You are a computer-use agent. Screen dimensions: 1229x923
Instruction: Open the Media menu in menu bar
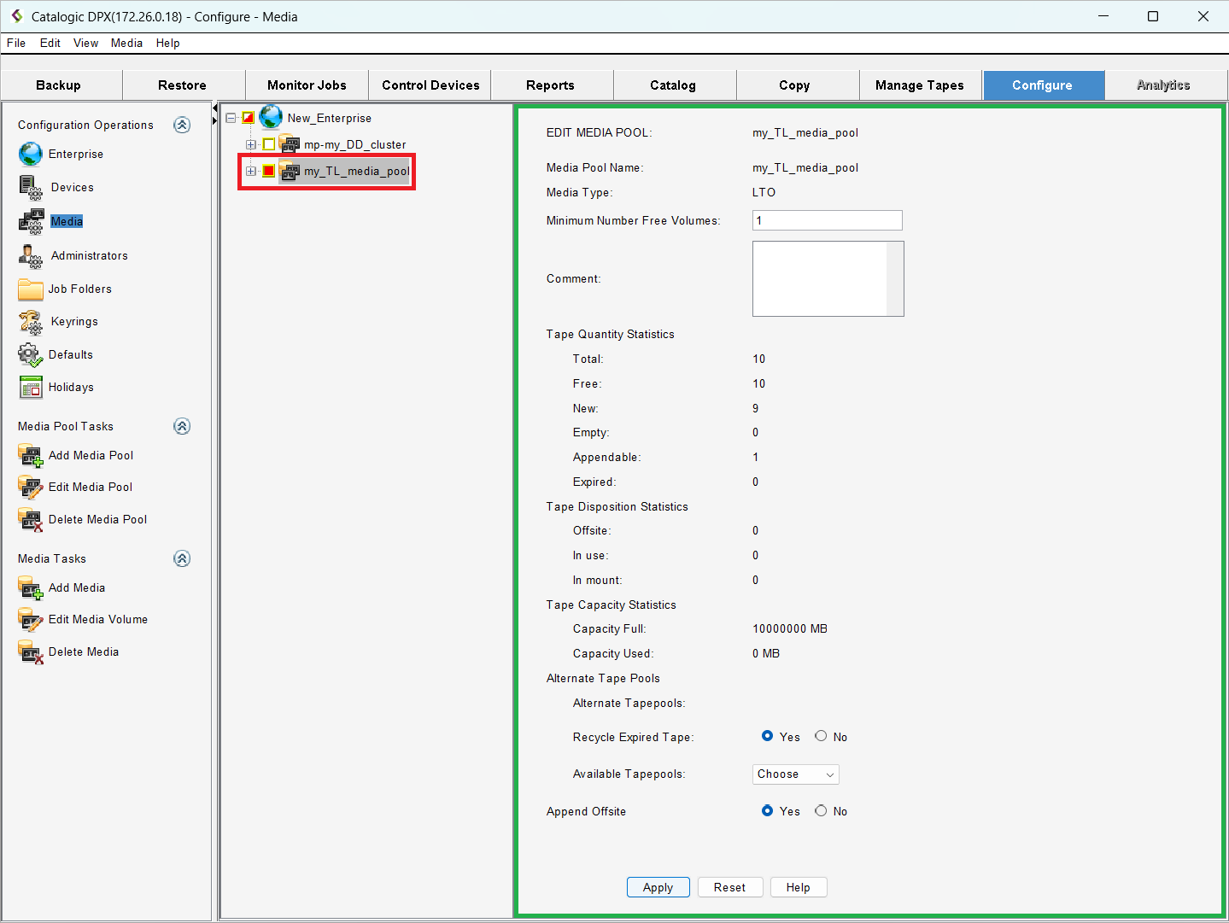[x=126, y=43]
